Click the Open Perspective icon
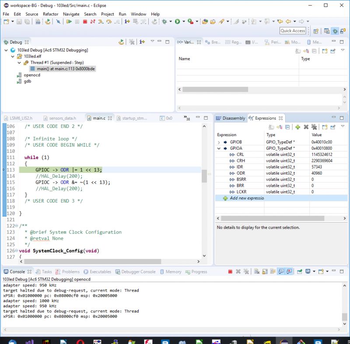 pyautogui.click(x=315, y=31)
